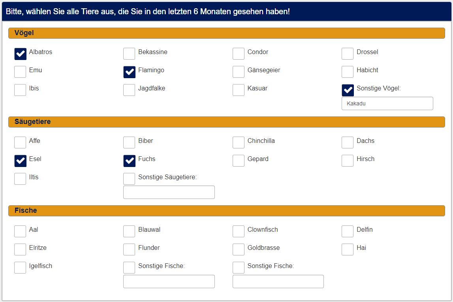453x302 pixels.
Task: Enable the Gänsegeier checkbox
Action: pos(239,72)
